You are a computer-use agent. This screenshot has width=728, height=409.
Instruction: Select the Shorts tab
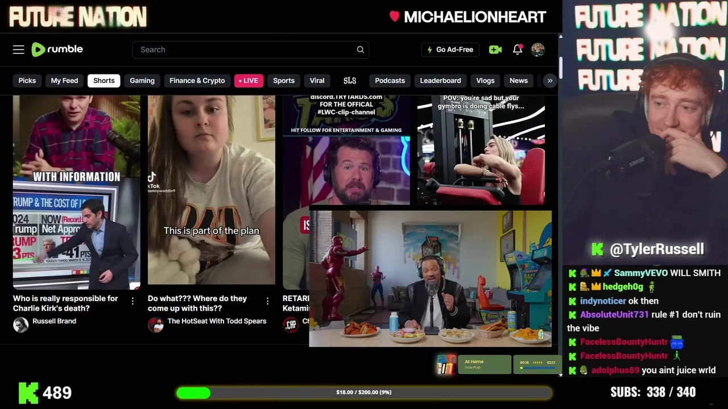pyautogui.click(x=104, y=81)
